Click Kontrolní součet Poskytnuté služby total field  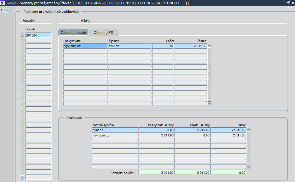pyautogui.click(x=156, y=173)
